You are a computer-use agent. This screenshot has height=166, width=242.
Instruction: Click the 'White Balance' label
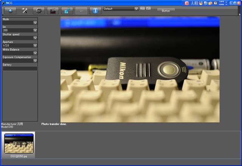point(11,50)
